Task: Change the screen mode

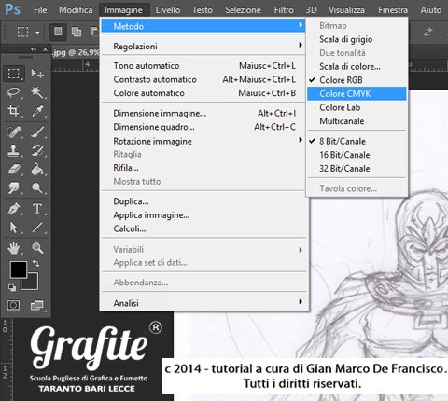Action: tap(37, 305)
